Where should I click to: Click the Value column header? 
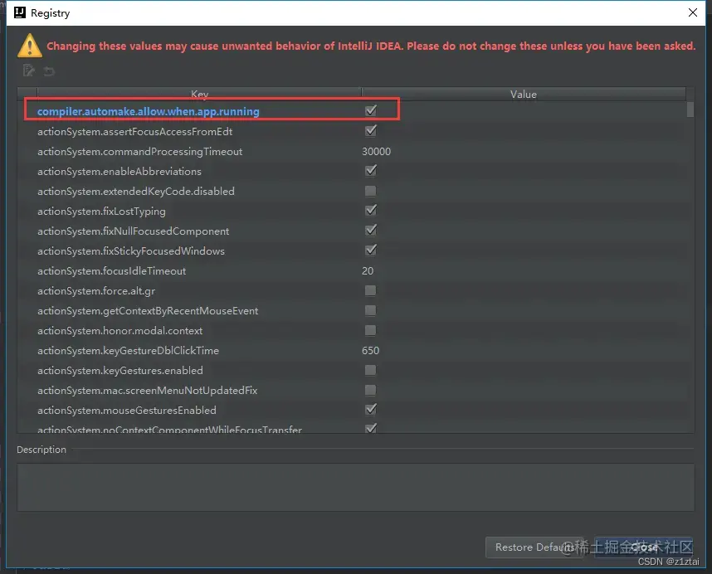pos(524,94)
